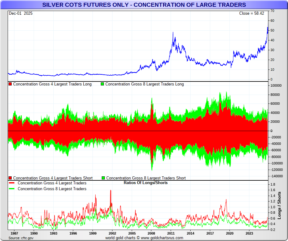Click the 80000 concentration axis label

click(275, 95)
